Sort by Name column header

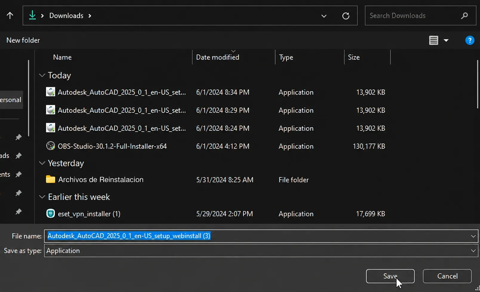62,57
